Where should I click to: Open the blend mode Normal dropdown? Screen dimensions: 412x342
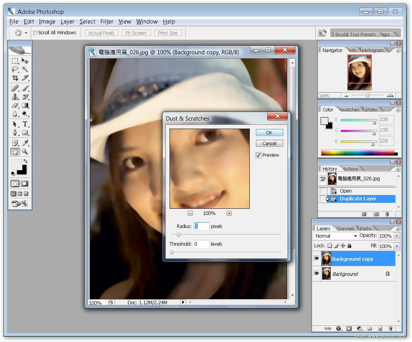tap(336, 236)
